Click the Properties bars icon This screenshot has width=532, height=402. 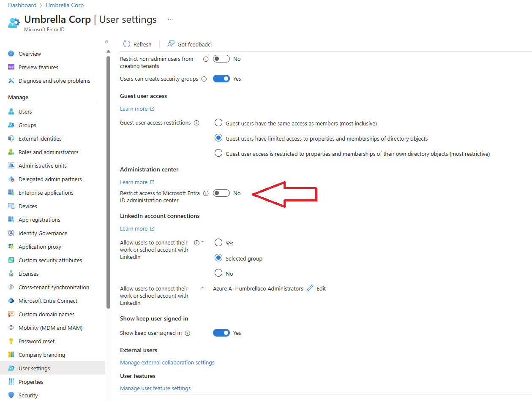[x=11, y=382]
